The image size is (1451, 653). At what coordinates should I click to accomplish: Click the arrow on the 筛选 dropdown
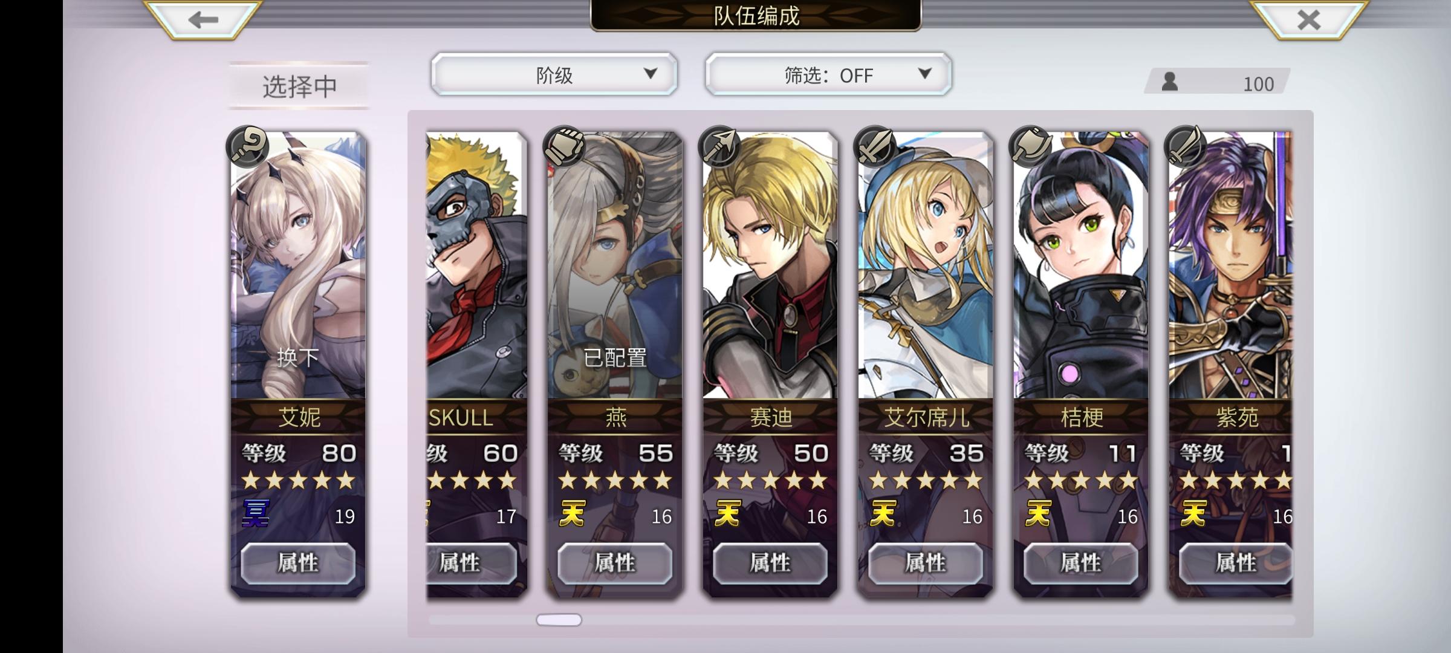pyautogui.click(x=924, y=73)
